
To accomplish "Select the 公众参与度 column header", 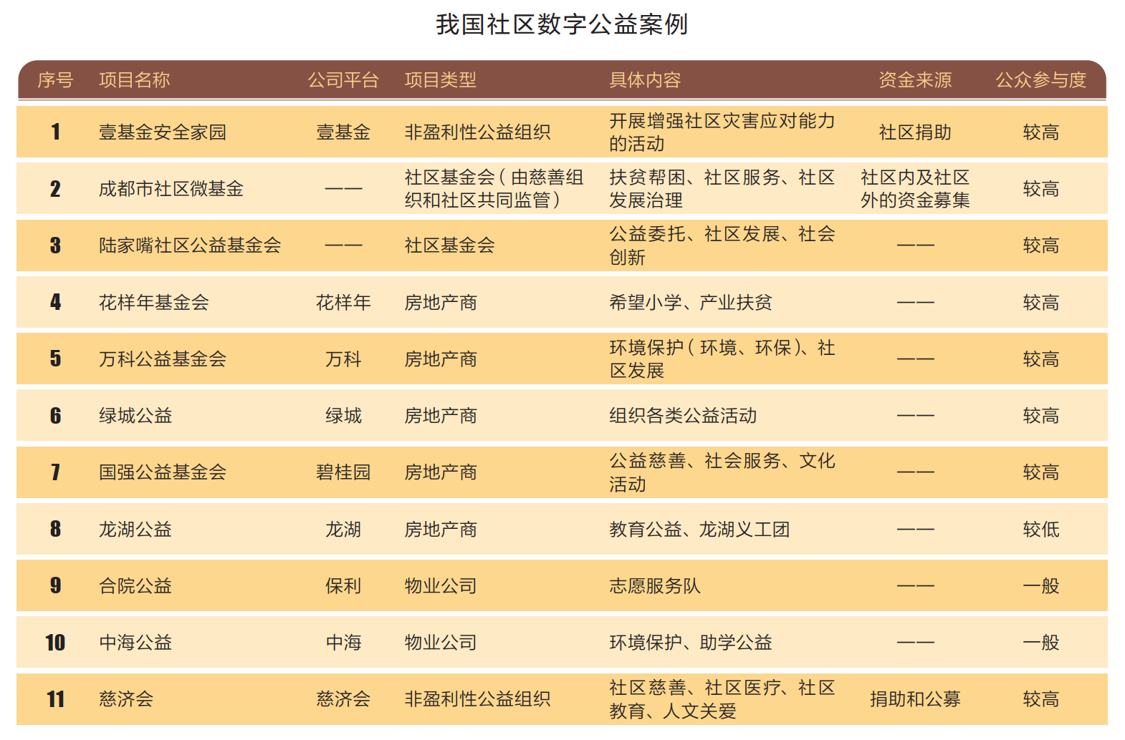I will [x=1041, y=80].
